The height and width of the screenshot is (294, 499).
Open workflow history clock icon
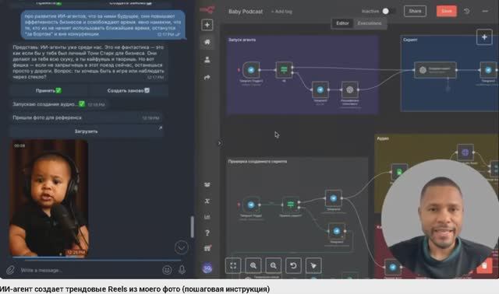click(x=466, y=11)
